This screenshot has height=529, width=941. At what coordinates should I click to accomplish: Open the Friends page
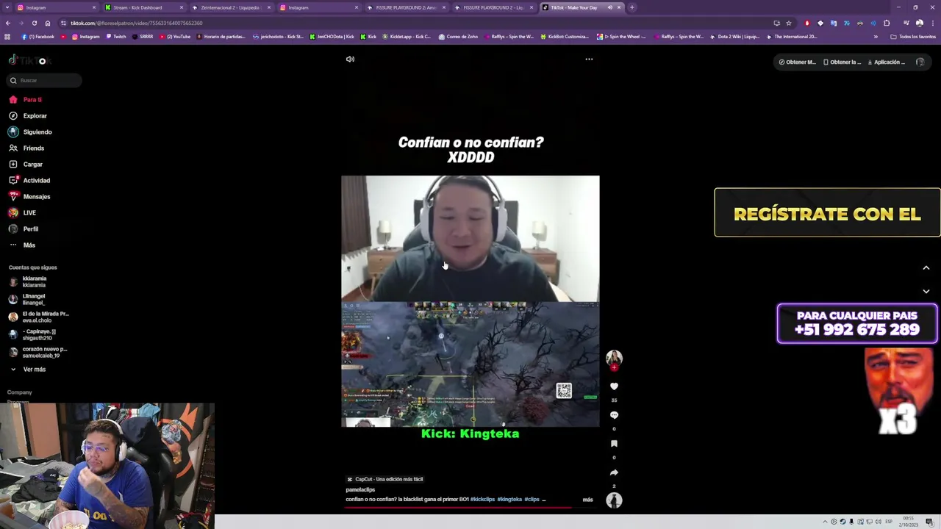point(26,148)
